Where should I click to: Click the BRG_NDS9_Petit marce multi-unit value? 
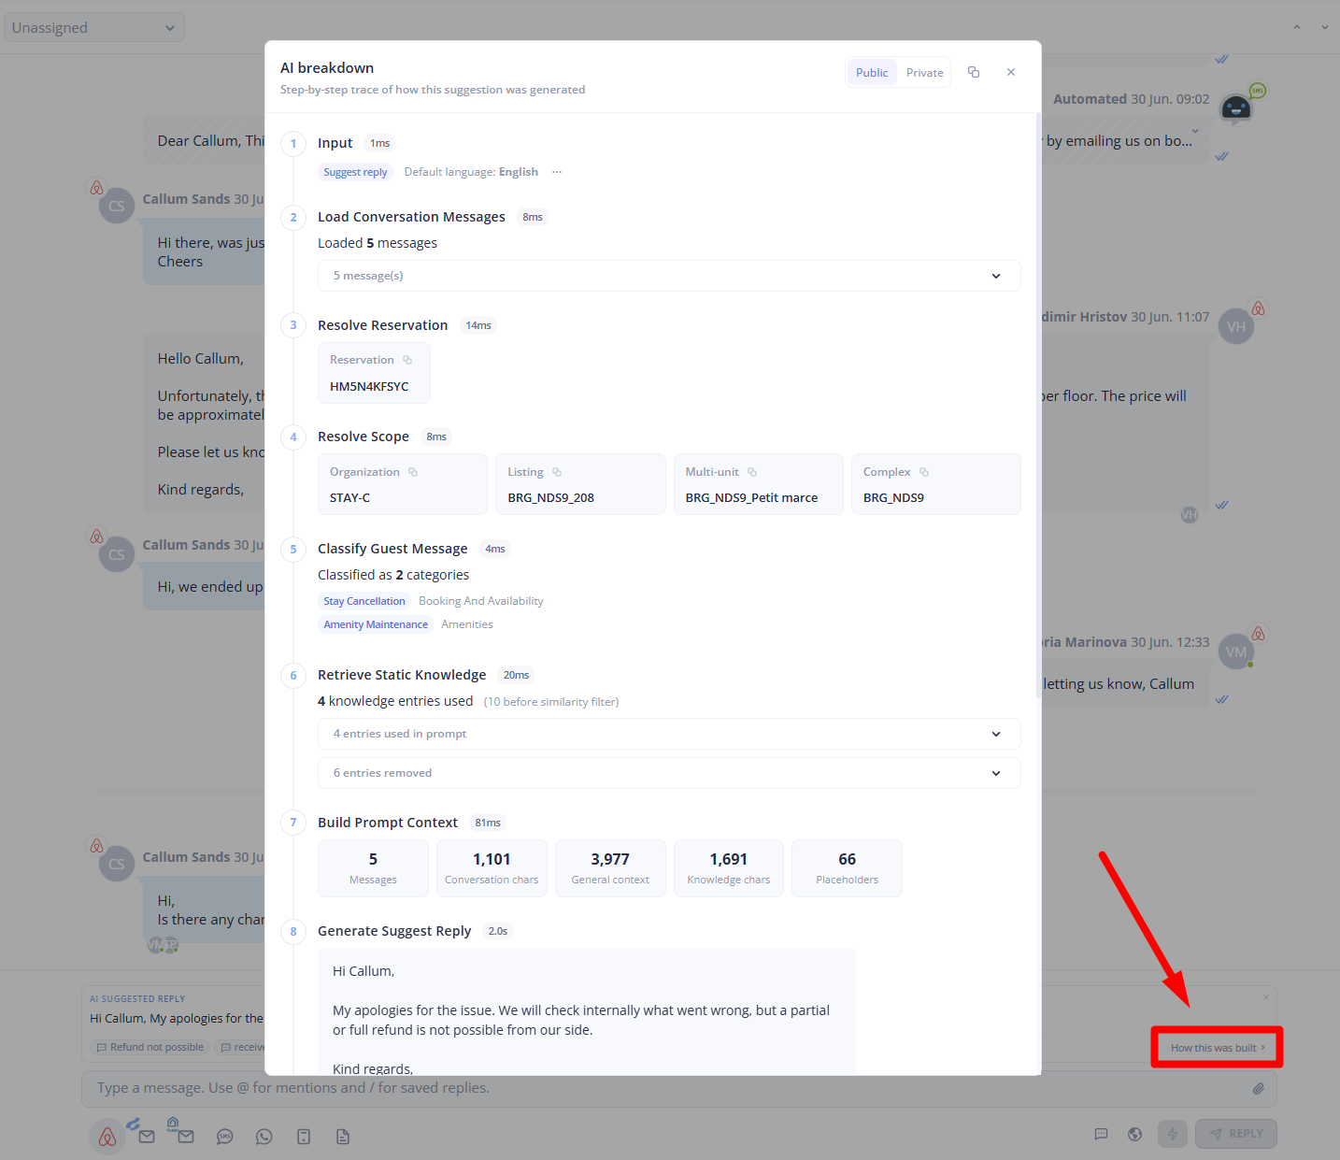pyautogui.click(x=751, y=498)
